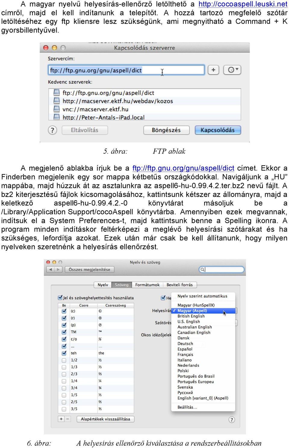Close the Kapcsolódás szerverre window
289x448 pixels.
coord(46,48)
